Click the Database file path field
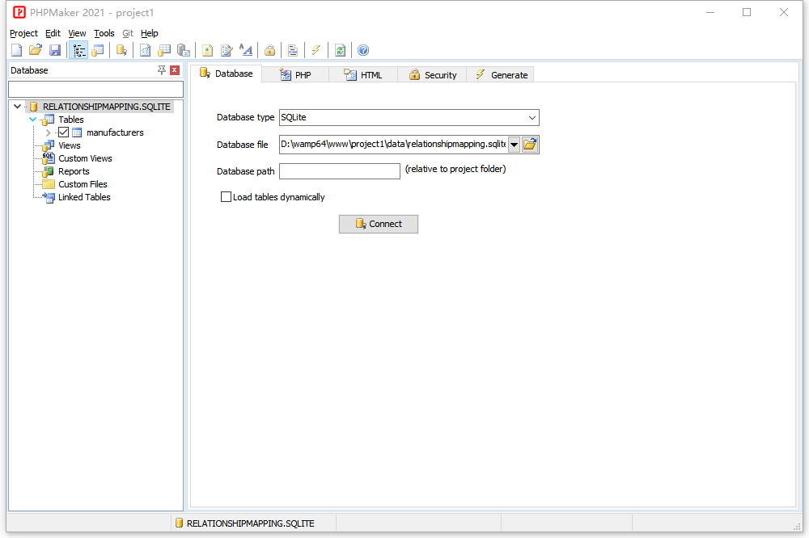Image resolution: width=809 pixels, height=538 pixels. pyautogui.click(x=393, y=145)
